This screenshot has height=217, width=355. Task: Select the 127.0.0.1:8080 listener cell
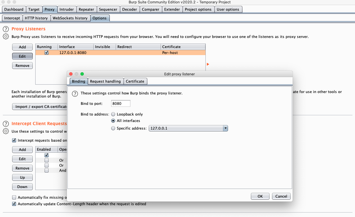tap(75, 53)
